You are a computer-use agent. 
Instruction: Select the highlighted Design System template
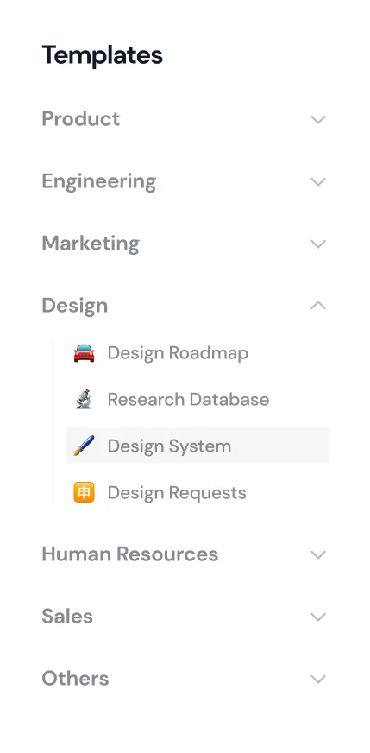198,446
